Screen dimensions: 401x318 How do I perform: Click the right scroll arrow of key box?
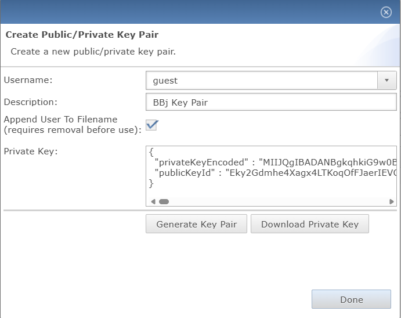[x=391, y=202]
